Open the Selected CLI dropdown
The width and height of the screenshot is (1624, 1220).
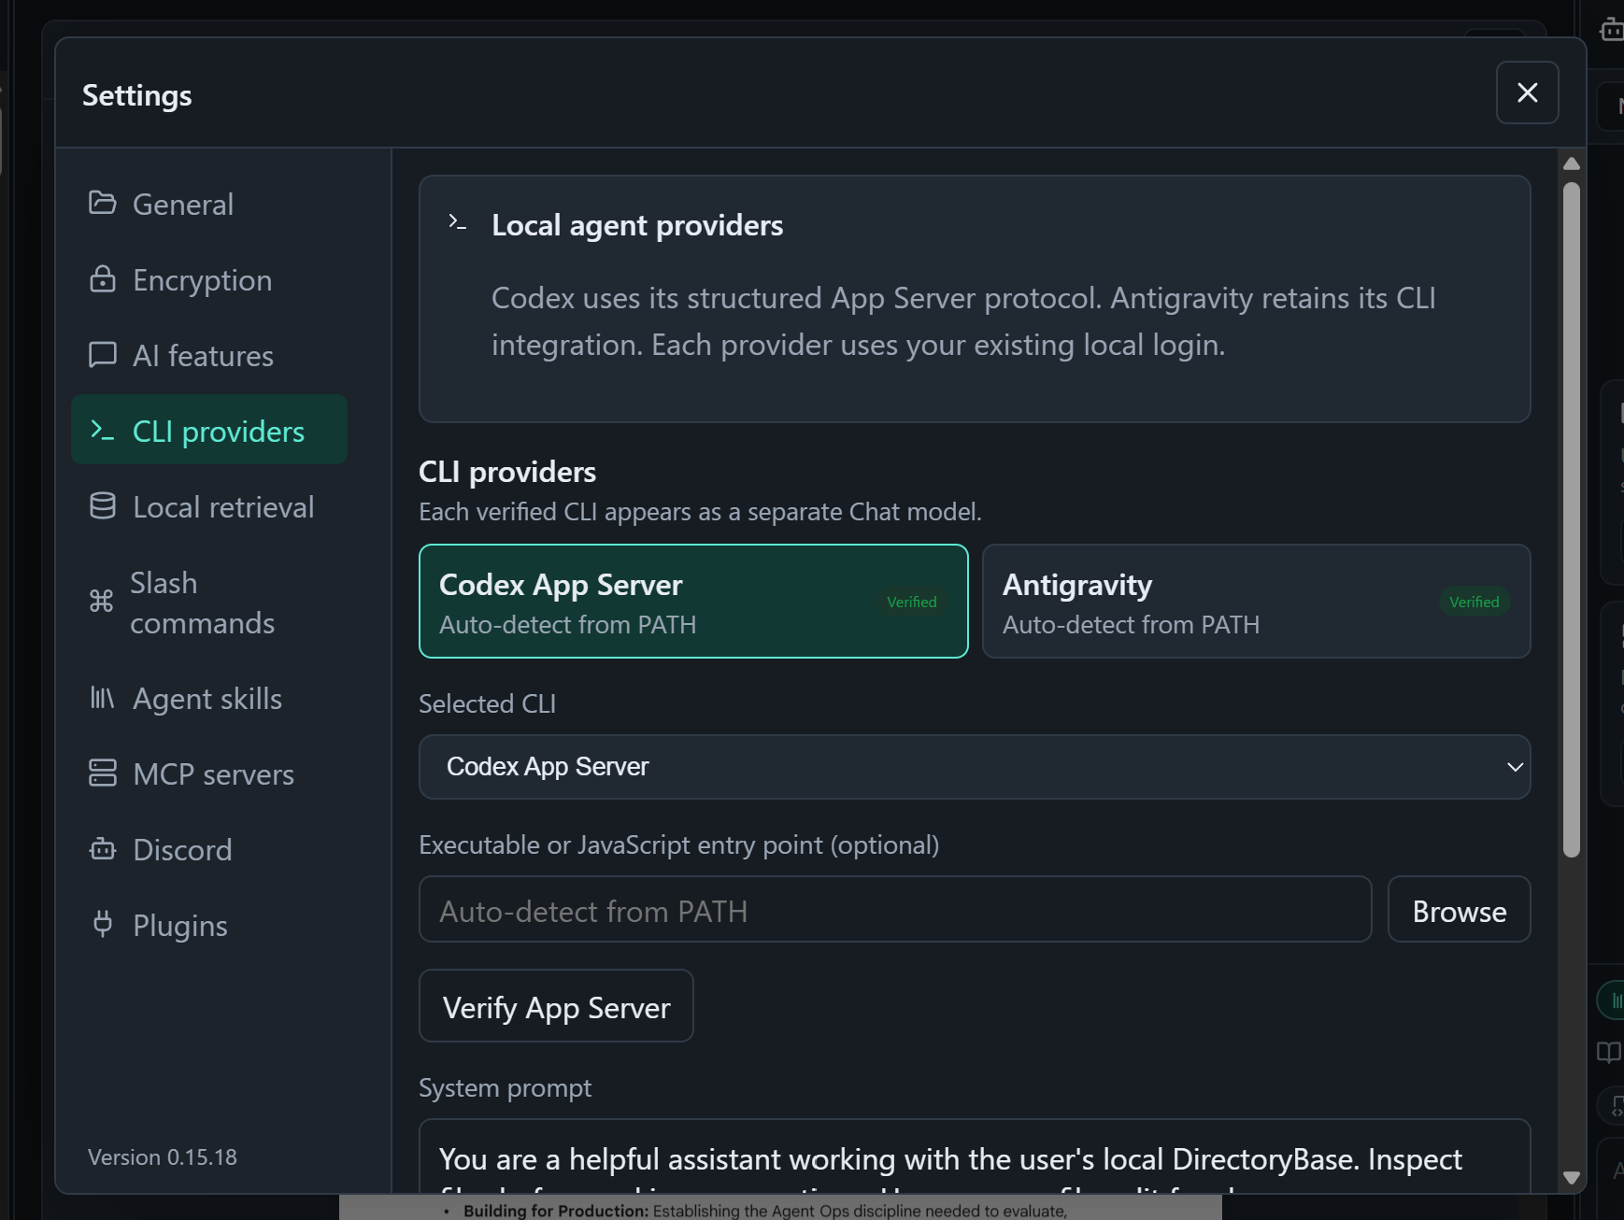(975, 767)
